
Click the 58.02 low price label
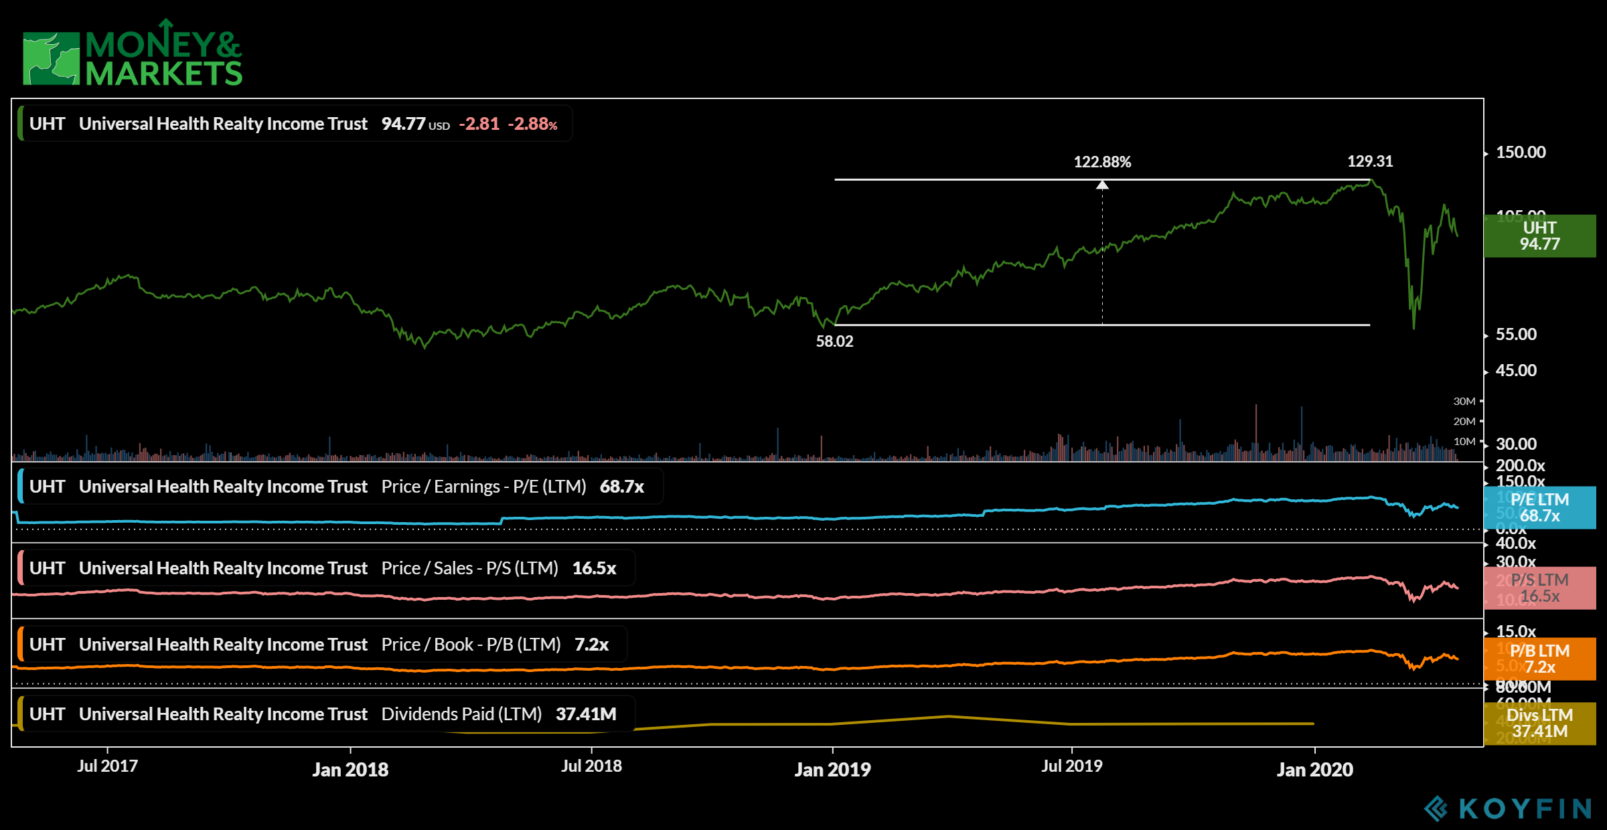(834, 341)
